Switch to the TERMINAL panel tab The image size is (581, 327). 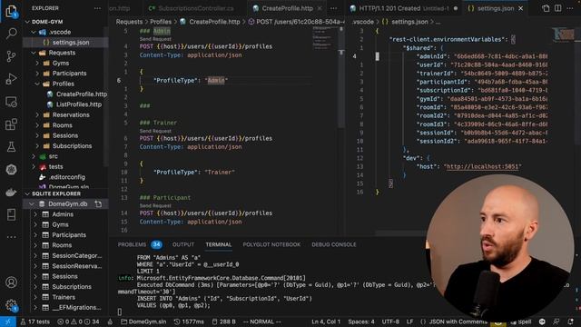pos(219,244)
